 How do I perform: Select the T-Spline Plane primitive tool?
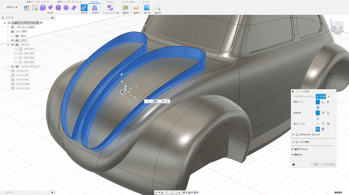[x=51, y=8]
